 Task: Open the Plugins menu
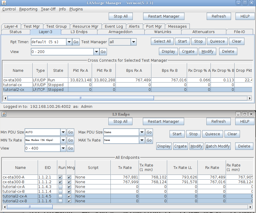tap(76, 9)
